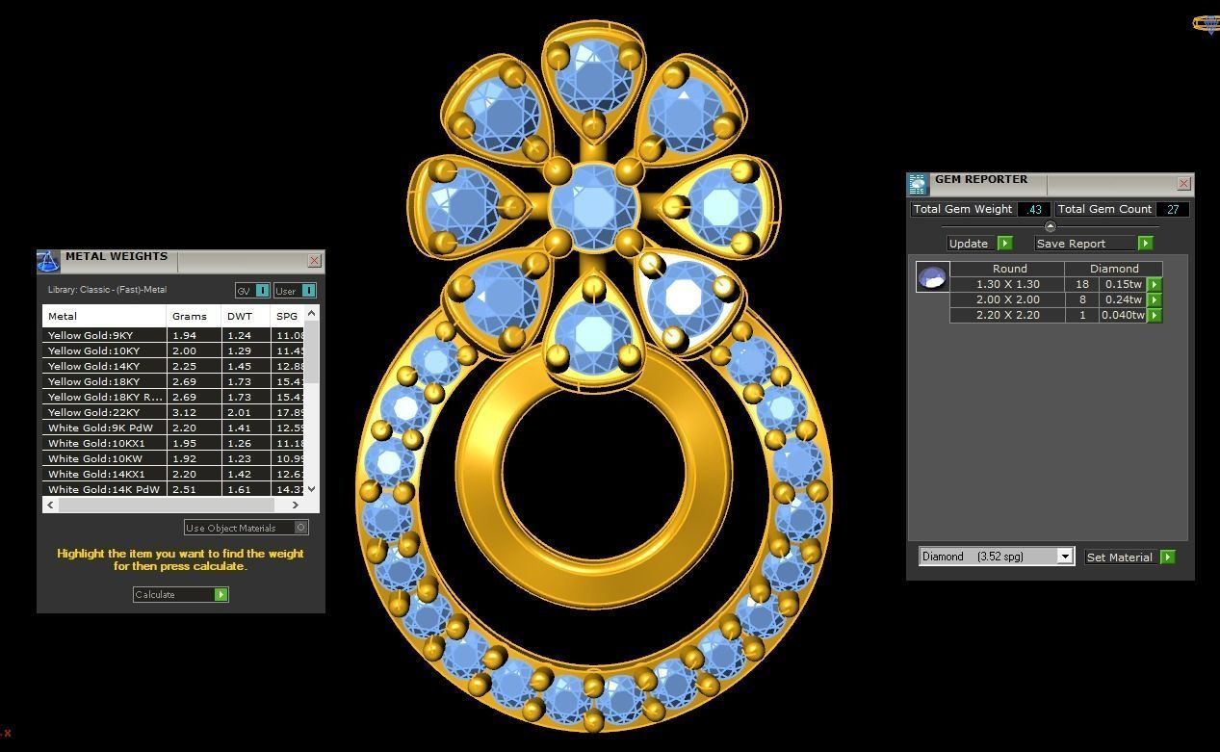Click the metal list scroll left arrow
This screenshot has height=752, width=1220.
[x=50, y=505]
